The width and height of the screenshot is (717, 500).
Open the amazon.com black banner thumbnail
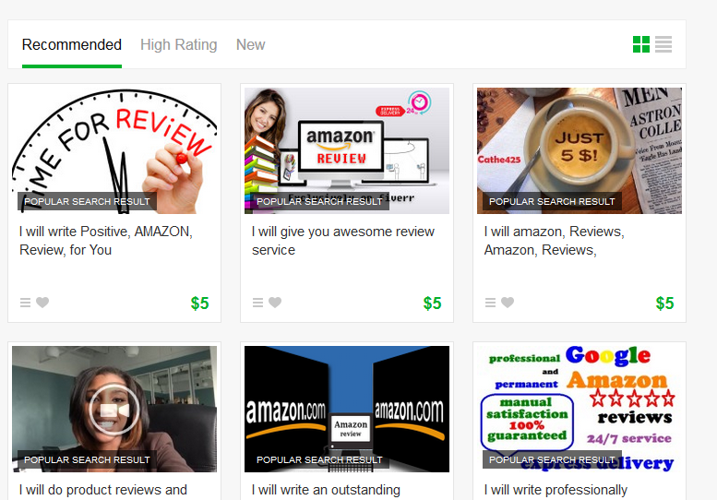click(347, 409)
